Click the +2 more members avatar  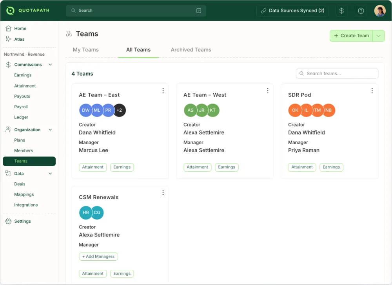click(x=120, y=110)
